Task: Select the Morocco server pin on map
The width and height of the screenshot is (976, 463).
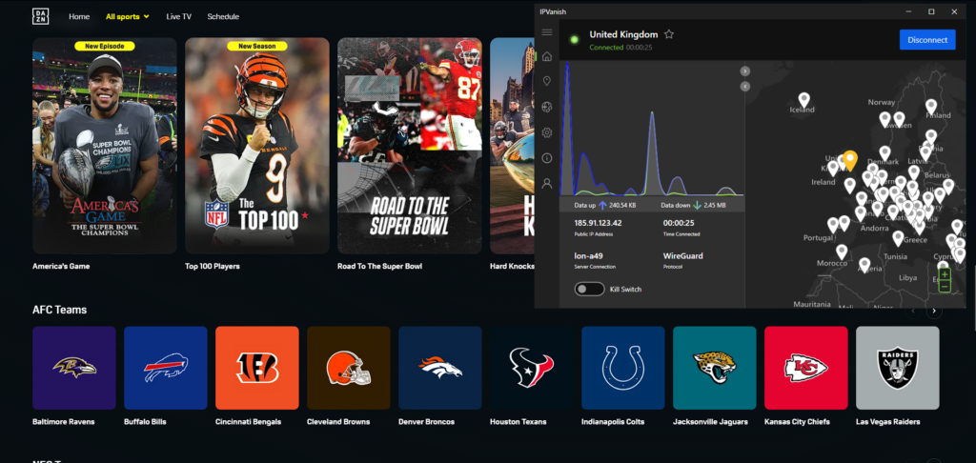Action: coord(842,252)
